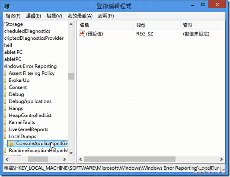
Task: Select the Storage key at top of tree
Action: tap(13, 24)
